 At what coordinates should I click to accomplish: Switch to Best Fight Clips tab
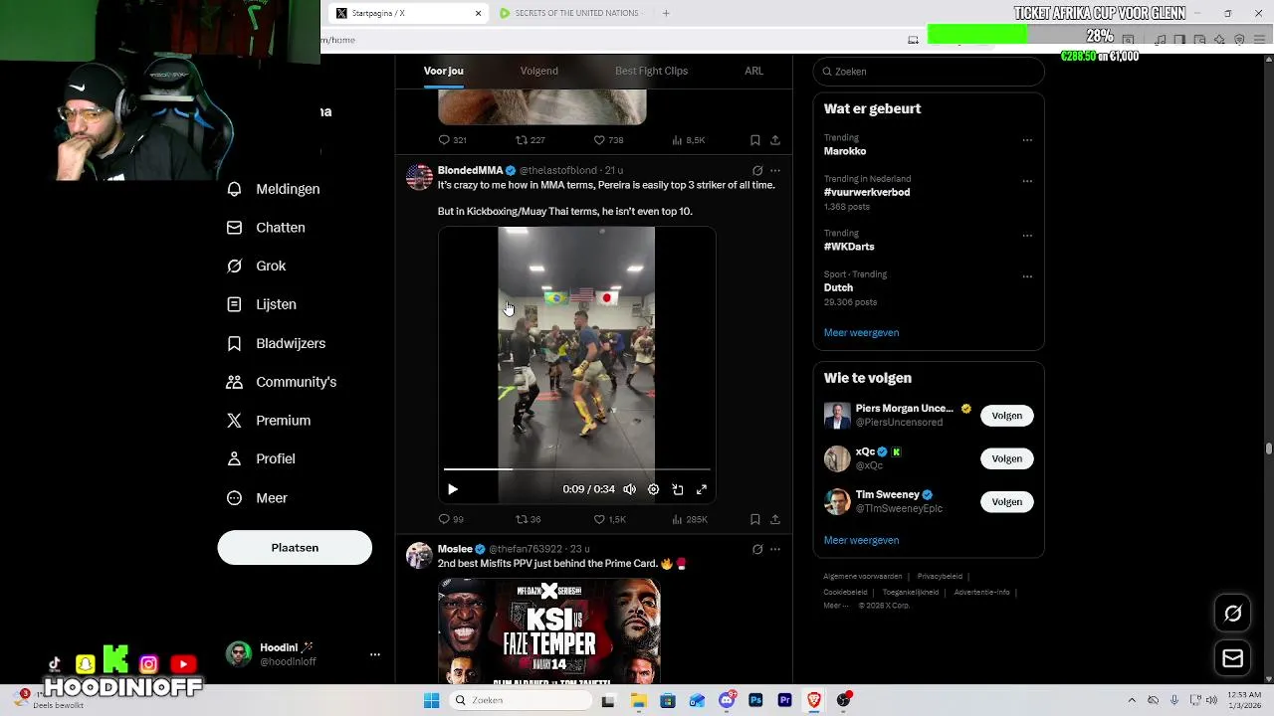652,71
